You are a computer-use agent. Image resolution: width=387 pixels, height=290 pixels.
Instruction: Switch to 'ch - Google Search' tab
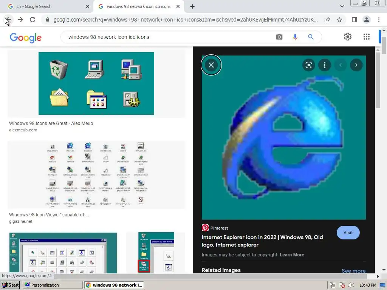pyautogui.click(x=47, y=7)
